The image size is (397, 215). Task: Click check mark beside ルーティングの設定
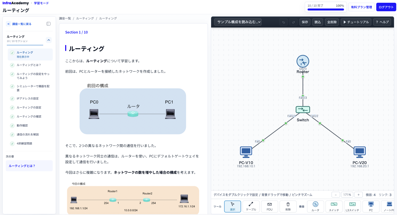[x=12, y=107]
